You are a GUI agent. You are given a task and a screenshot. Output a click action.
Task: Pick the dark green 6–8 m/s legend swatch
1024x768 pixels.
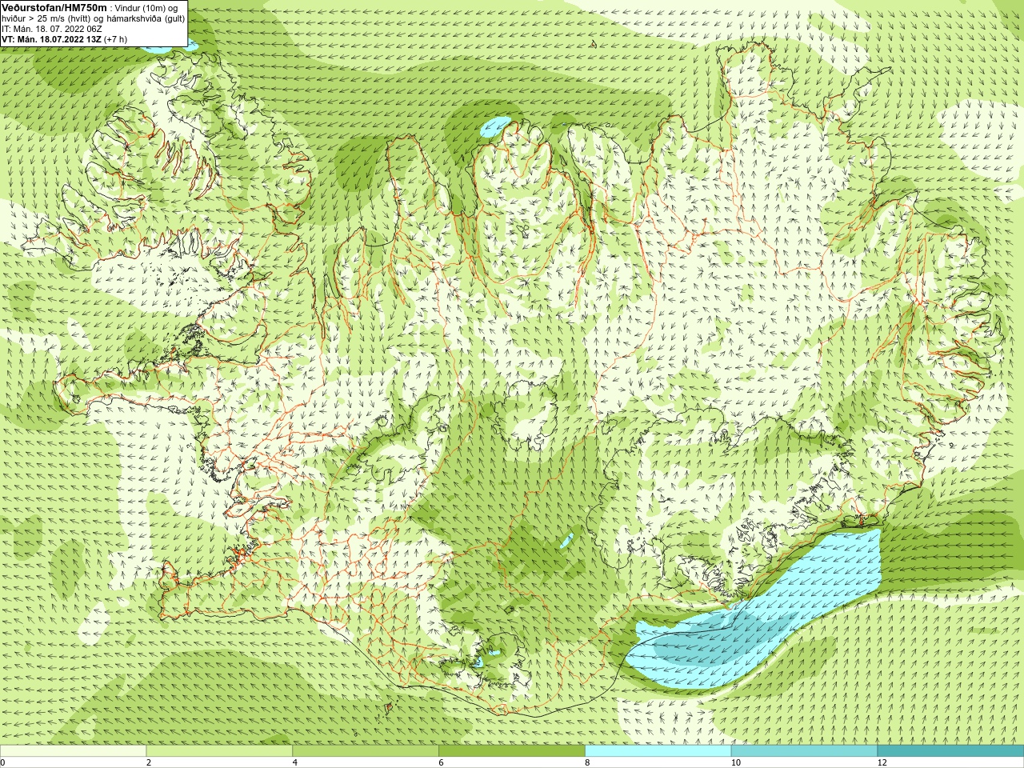coord(512,751)
